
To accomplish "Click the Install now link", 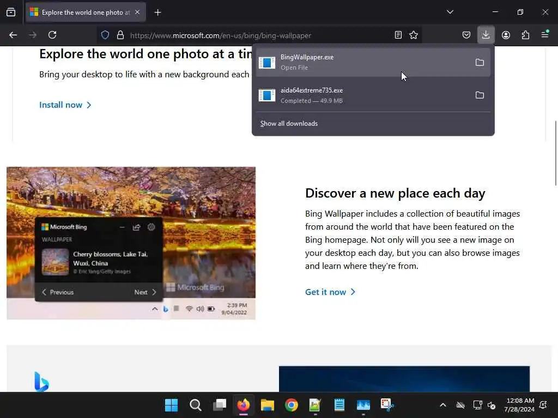I will tap(65, 105).
